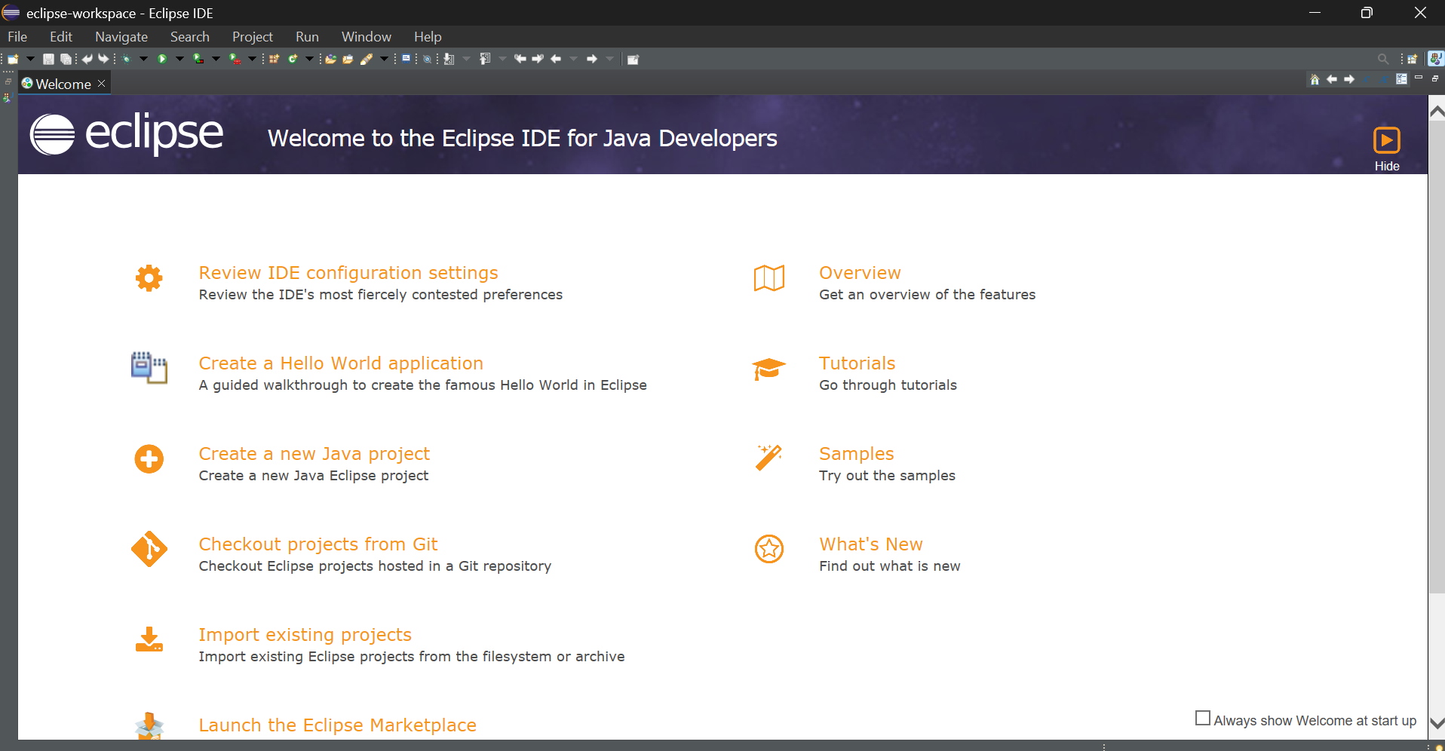Open the Window menu
The height and width of the screenshot is (751, 1445).
point(366,37)
